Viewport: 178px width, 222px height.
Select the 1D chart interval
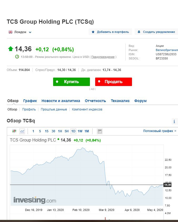pos(73,131)
